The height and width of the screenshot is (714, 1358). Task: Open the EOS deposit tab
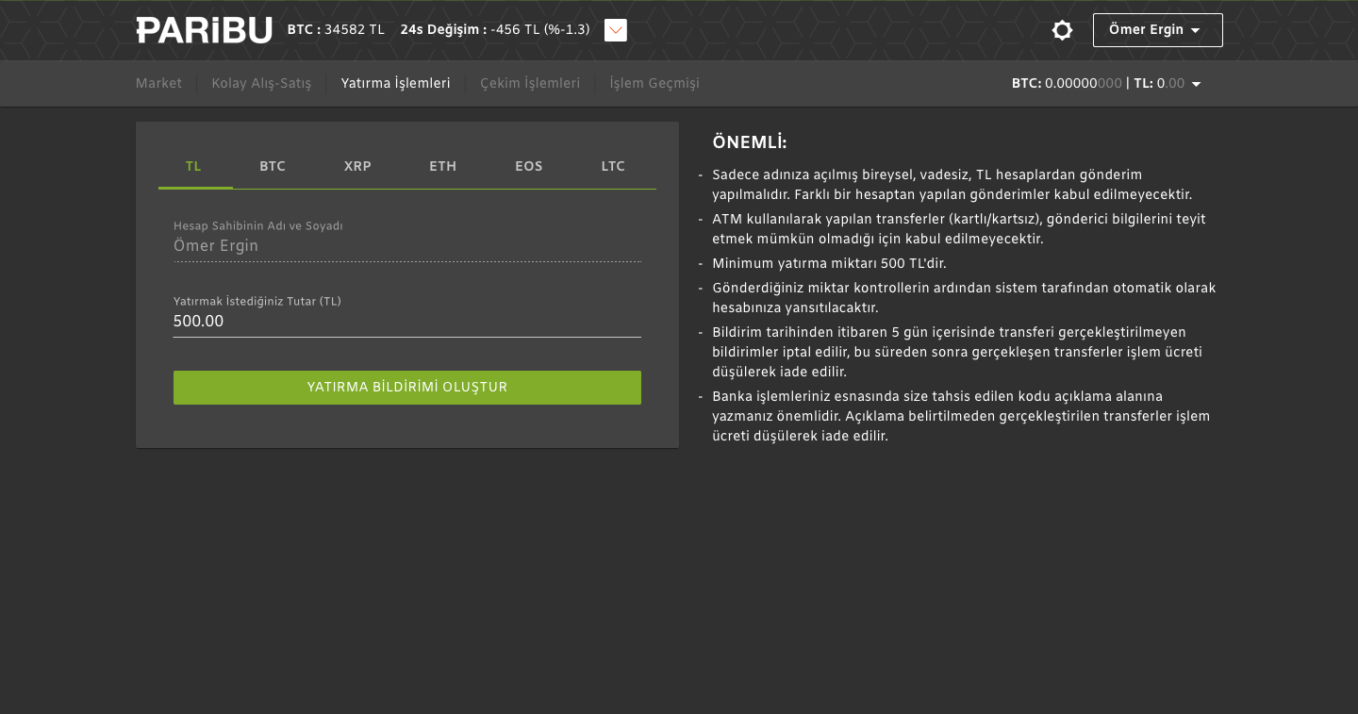coord(528,167)
